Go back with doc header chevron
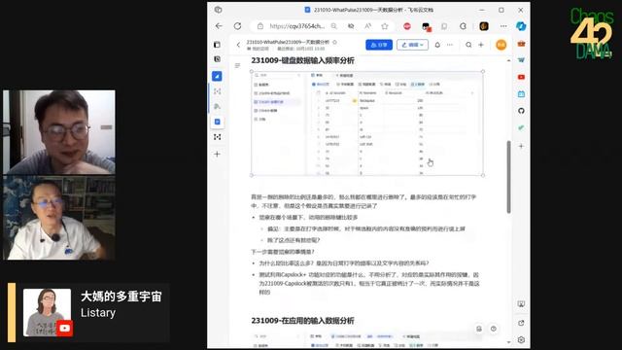This screenshot has height=350, width=622. pyautogui.click(x=238, y=45)
